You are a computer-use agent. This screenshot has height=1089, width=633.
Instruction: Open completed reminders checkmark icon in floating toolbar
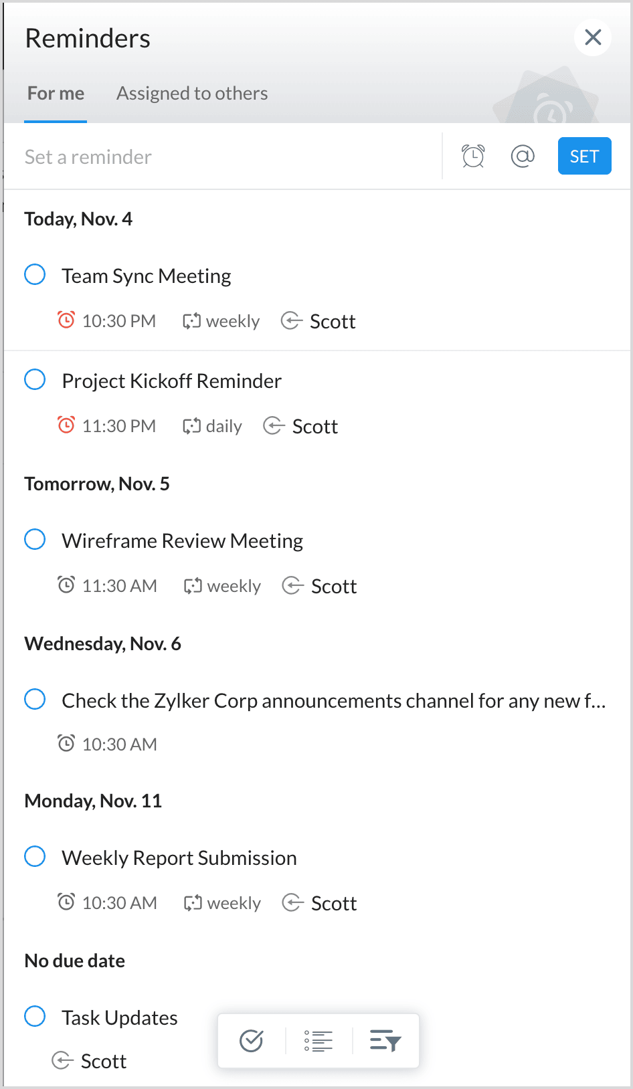[x=252, y=1041]
